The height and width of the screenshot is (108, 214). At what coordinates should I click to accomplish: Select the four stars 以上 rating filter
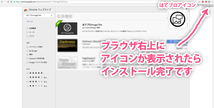tap(27, 77)
